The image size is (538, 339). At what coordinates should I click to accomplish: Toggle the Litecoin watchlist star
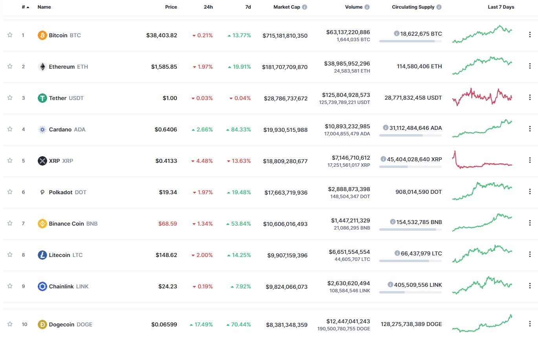[10, 255]
